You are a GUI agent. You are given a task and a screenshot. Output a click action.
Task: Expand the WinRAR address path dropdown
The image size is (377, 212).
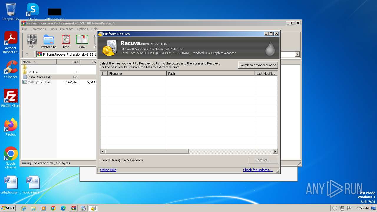click(297, 54)
